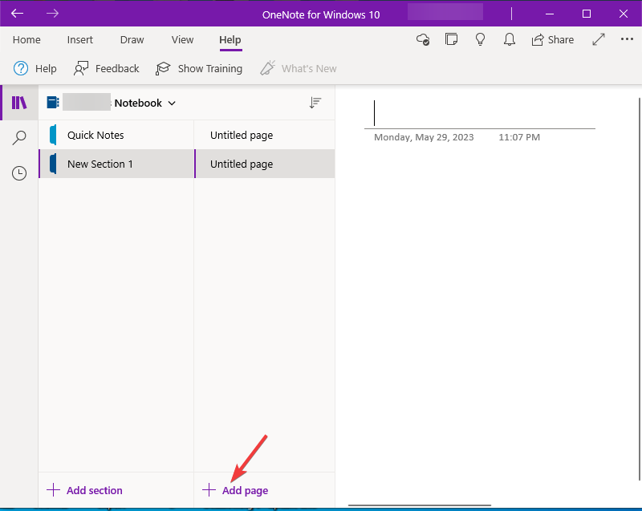The width and height of the screenshot is (642, 511).
Task: Open notifications bell icon
Action: point(510,39)
